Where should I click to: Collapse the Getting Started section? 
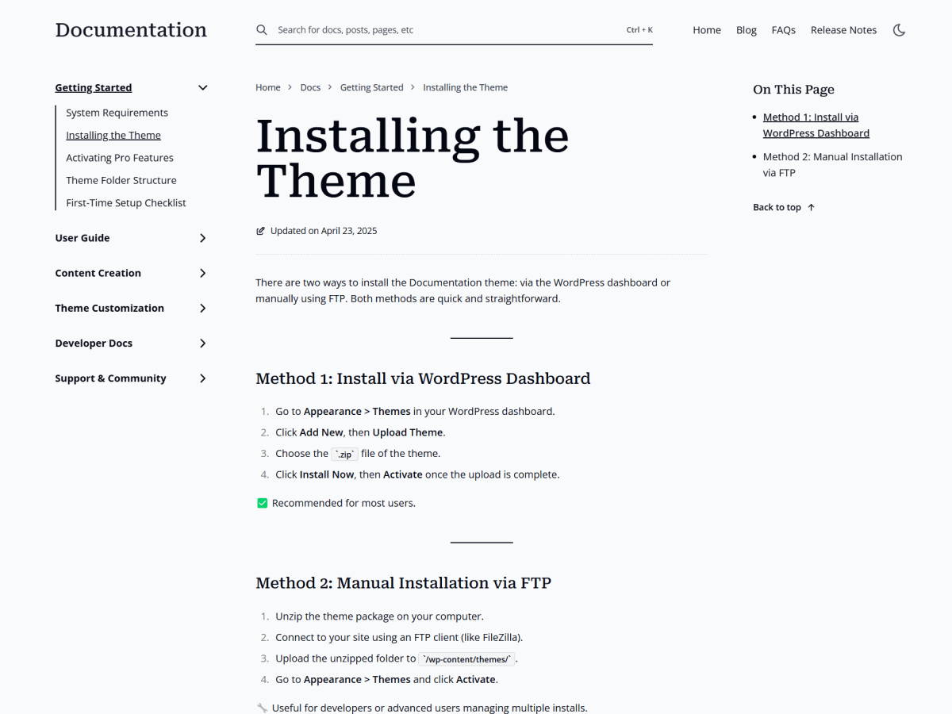(202, 87)
